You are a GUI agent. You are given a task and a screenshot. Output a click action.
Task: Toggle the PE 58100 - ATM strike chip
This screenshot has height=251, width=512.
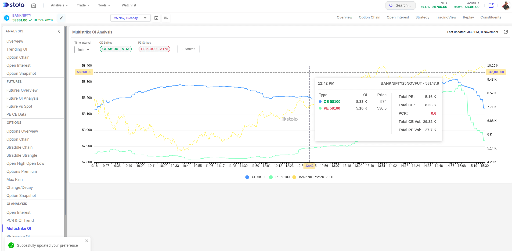pyautogui.click(x=154, y=49)
